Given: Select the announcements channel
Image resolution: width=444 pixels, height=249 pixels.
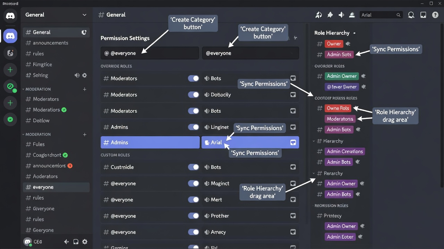Looking at the screenshot, I should pos(50,43).
